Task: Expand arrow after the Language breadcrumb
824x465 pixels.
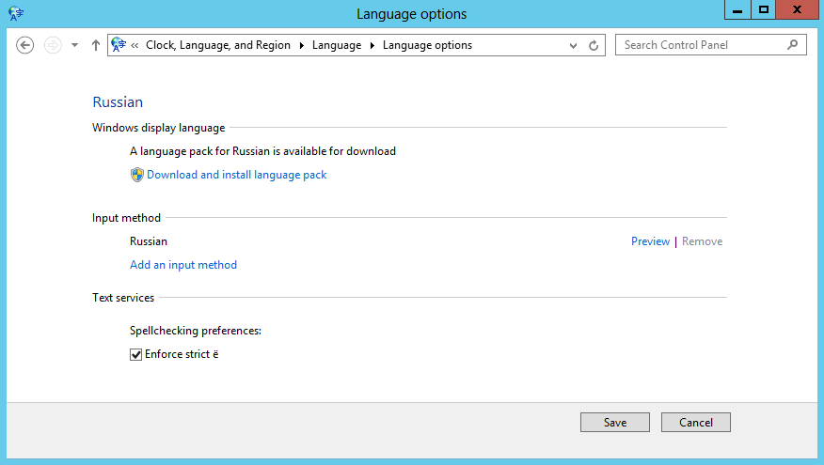Action: (372, 45)
